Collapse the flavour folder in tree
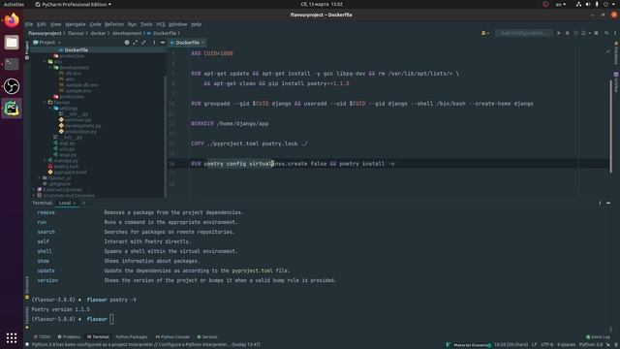Screen dimensions: 620x349 [46, 103]
